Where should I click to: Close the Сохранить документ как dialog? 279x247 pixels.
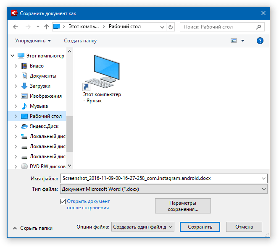coord(263,13)
